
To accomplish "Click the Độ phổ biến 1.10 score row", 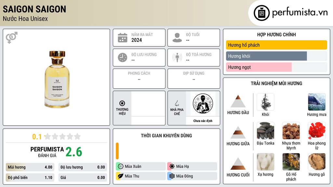I will pos(30,178).
